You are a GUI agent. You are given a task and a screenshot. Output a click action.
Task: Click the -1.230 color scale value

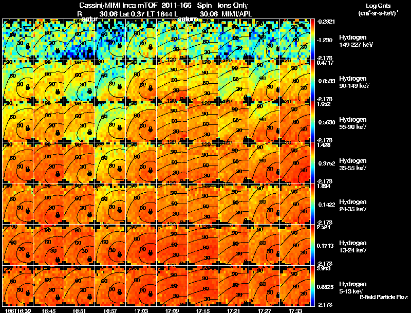point(325,40)
